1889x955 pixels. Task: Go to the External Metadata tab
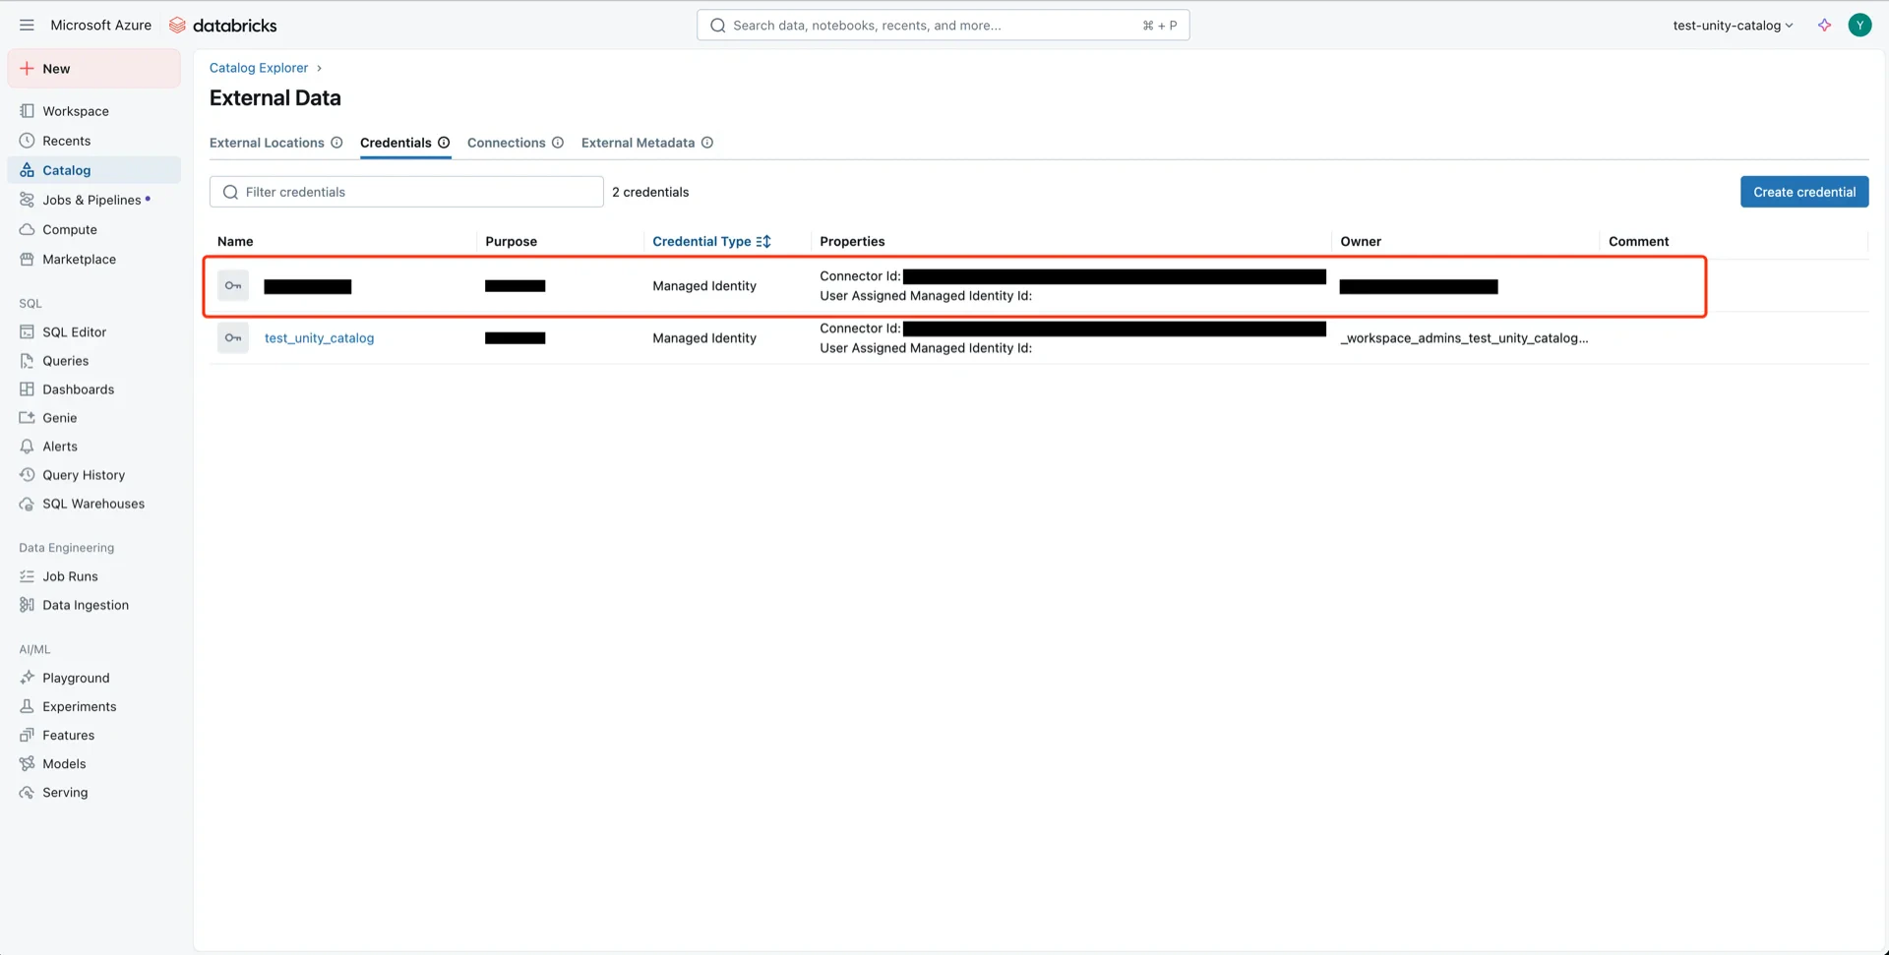pyautogui.click(x=638, y=143)
